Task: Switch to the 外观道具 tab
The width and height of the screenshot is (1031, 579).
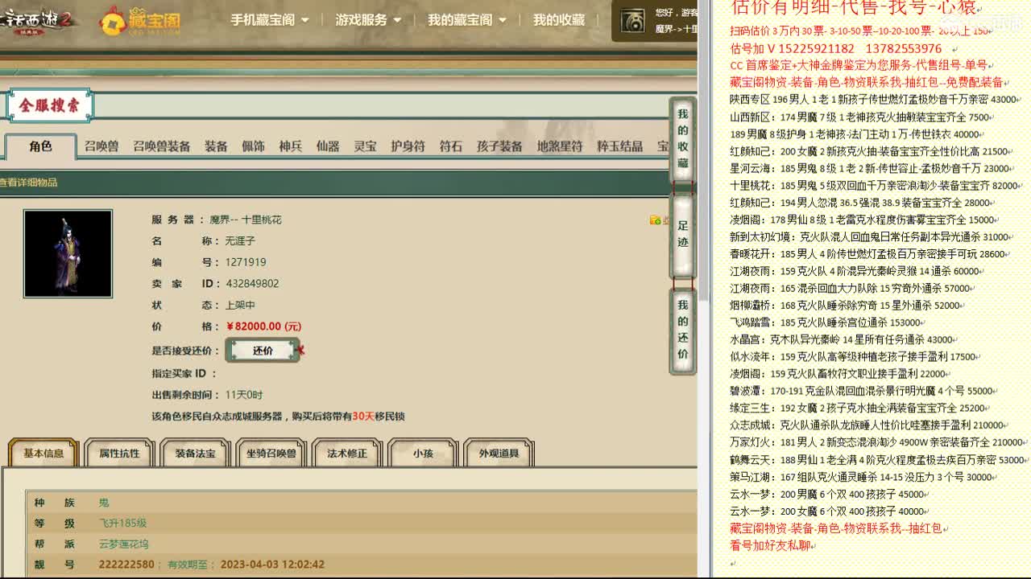Action: (x=499, y=453)
